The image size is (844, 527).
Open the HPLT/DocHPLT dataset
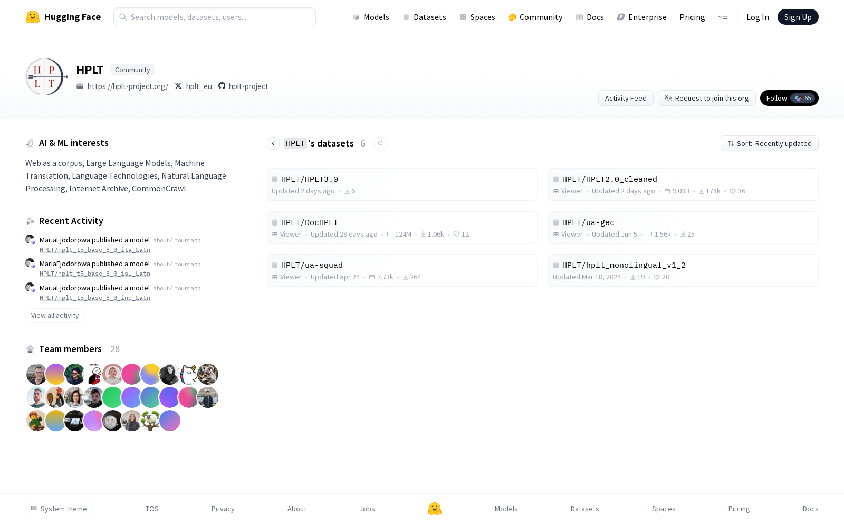[402, 228]
